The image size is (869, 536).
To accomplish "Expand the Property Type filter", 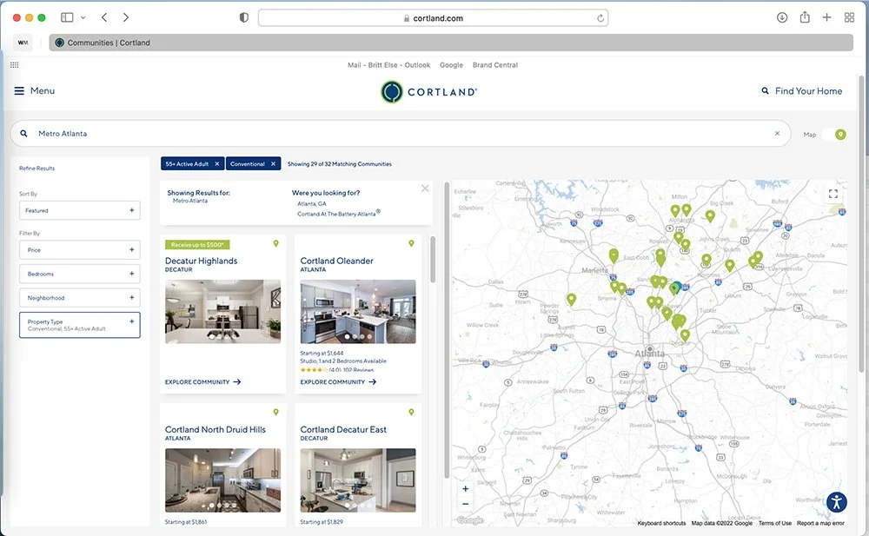I will coord(80,325).
